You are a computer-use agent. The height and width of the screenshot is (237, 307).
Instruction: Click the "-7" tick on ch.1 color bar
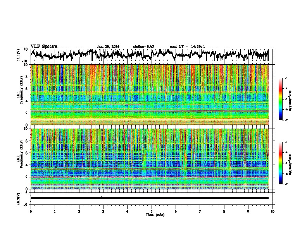tap(286, 120)
